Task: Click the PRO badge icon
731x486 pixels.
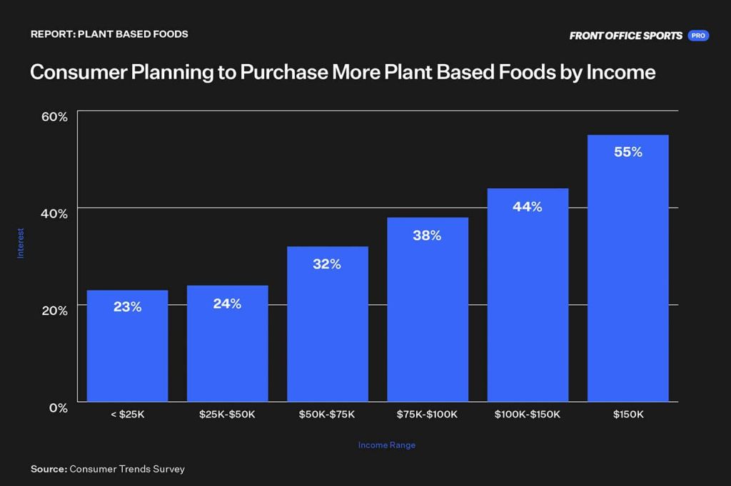Action: [x=698, y=36]
